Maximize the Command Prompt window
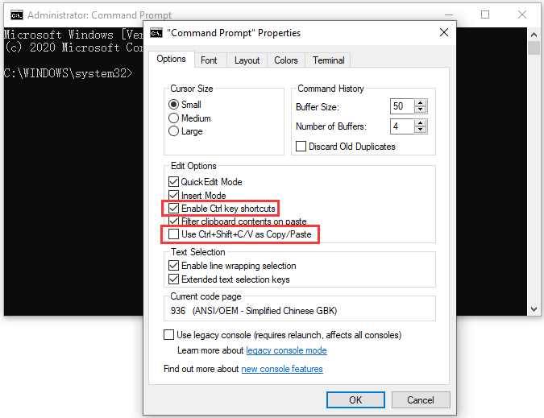Viewport: 544px width, 418px height. [485, 14]
